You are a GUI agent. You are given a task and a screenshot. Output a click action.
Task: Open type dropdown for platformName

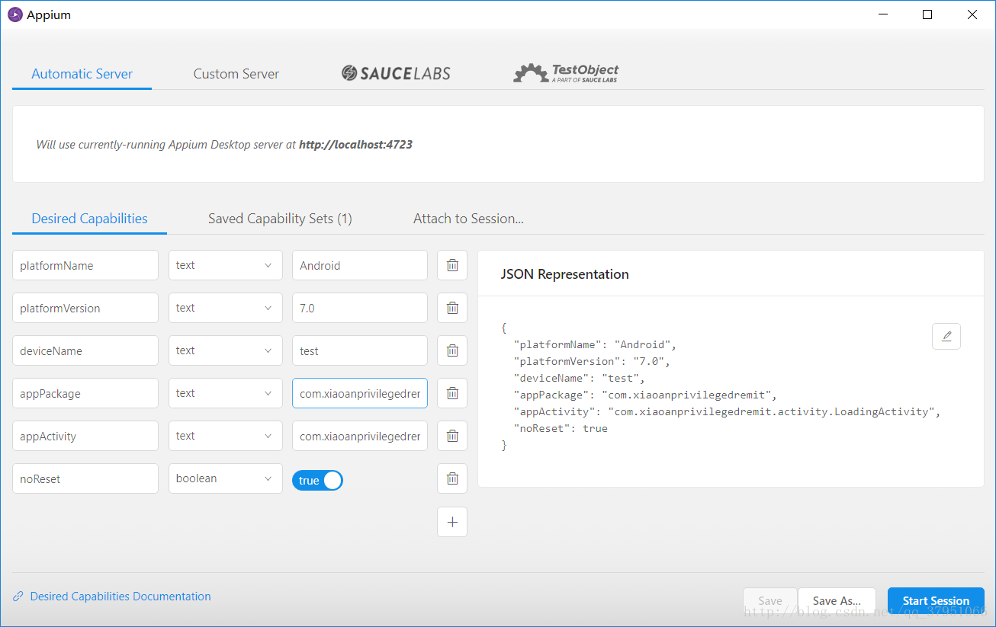[x=226, y=265]
